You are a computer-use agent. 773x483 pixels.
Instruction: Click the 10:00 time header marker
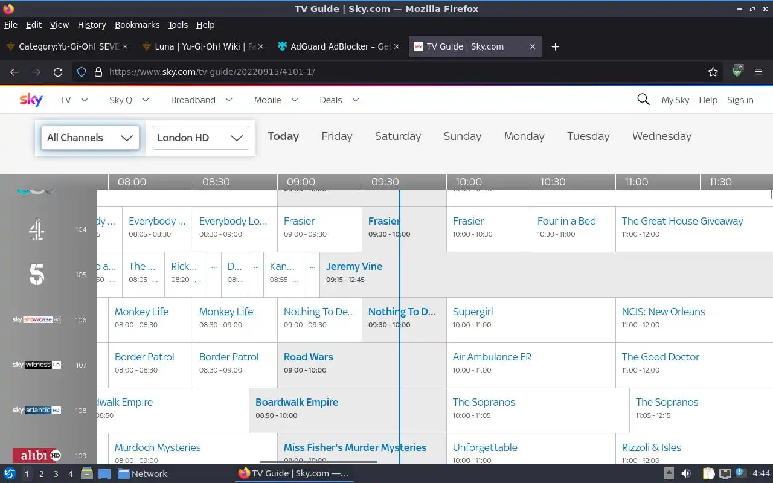[x=469, y=182]
